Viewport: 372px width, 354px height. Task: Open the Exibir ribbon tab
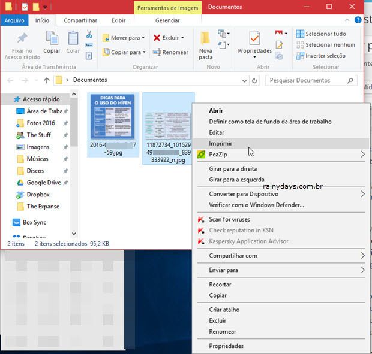pyautogui.click(x=118, y=20)
